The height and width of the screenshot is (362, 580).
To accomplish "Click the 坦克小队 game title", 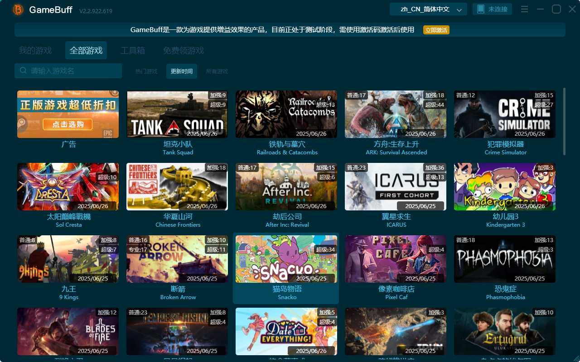I will tap(178, 144).
